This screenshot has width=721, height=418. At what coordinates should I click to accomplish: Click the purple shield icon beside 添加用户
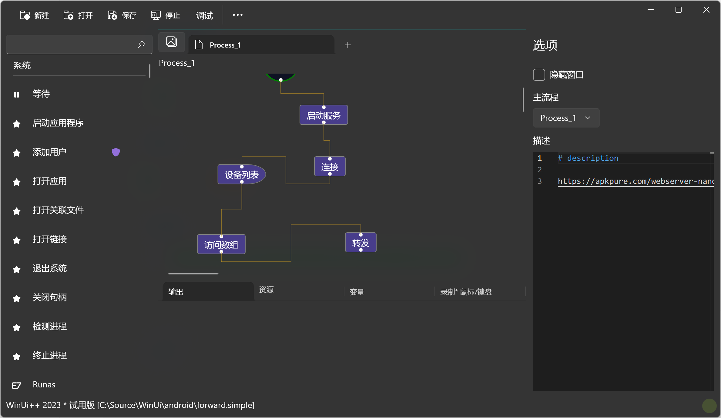click(x=116, y=152)
